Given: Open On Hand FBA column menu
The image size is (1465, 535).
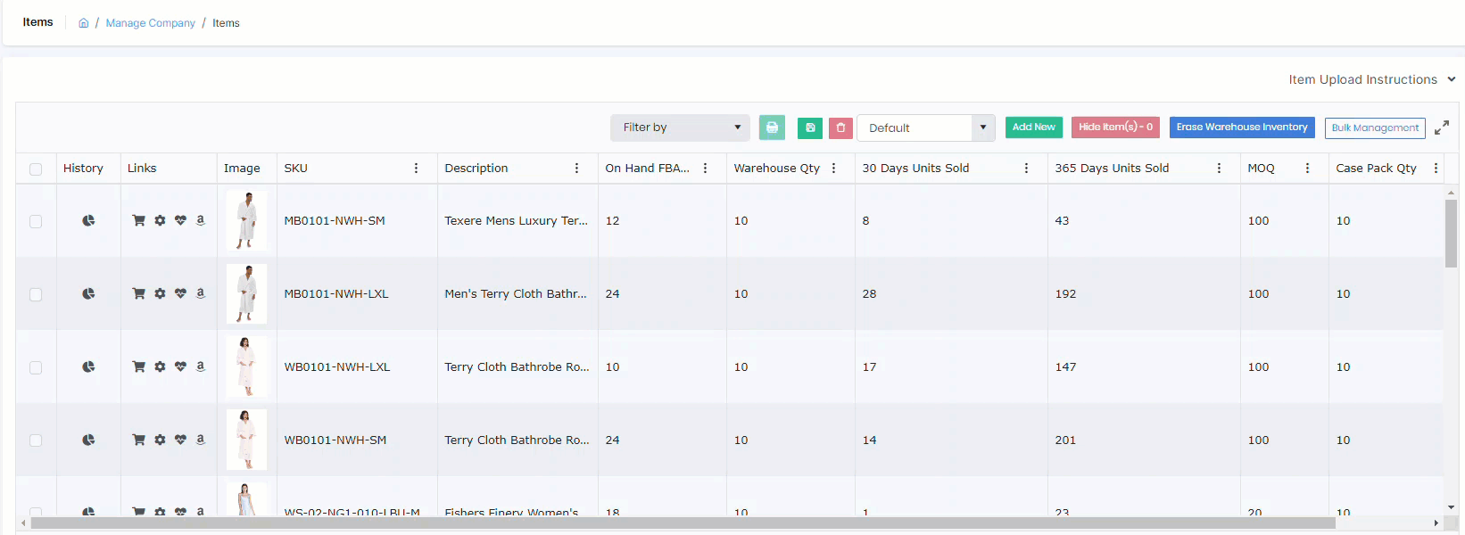Looking at the screenshot, I should click(705, 168).
